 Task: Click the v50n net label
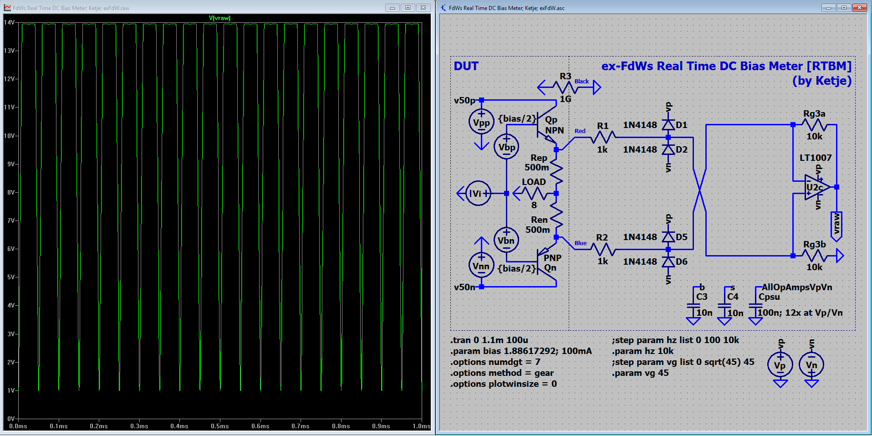[x=464, y=287]
